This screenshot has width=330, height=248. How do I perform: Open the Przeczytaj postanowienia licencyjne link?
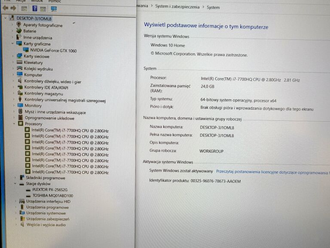coord(272,172)
